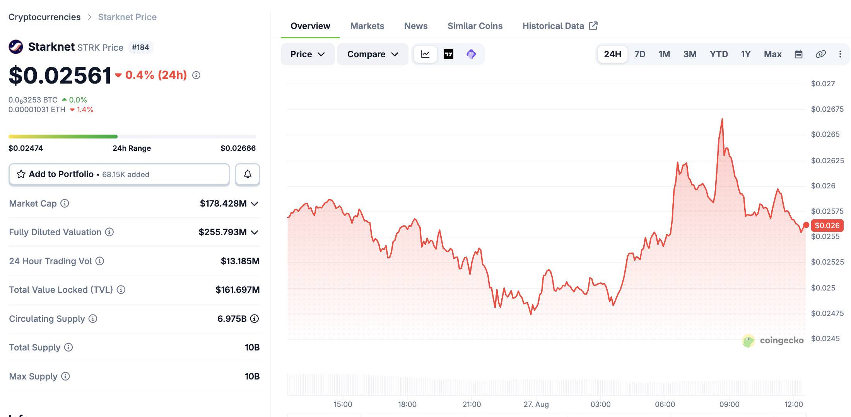Open info icon beside Circulating Supply label
The height and width of the screenshot is (417, 851).
93,319
